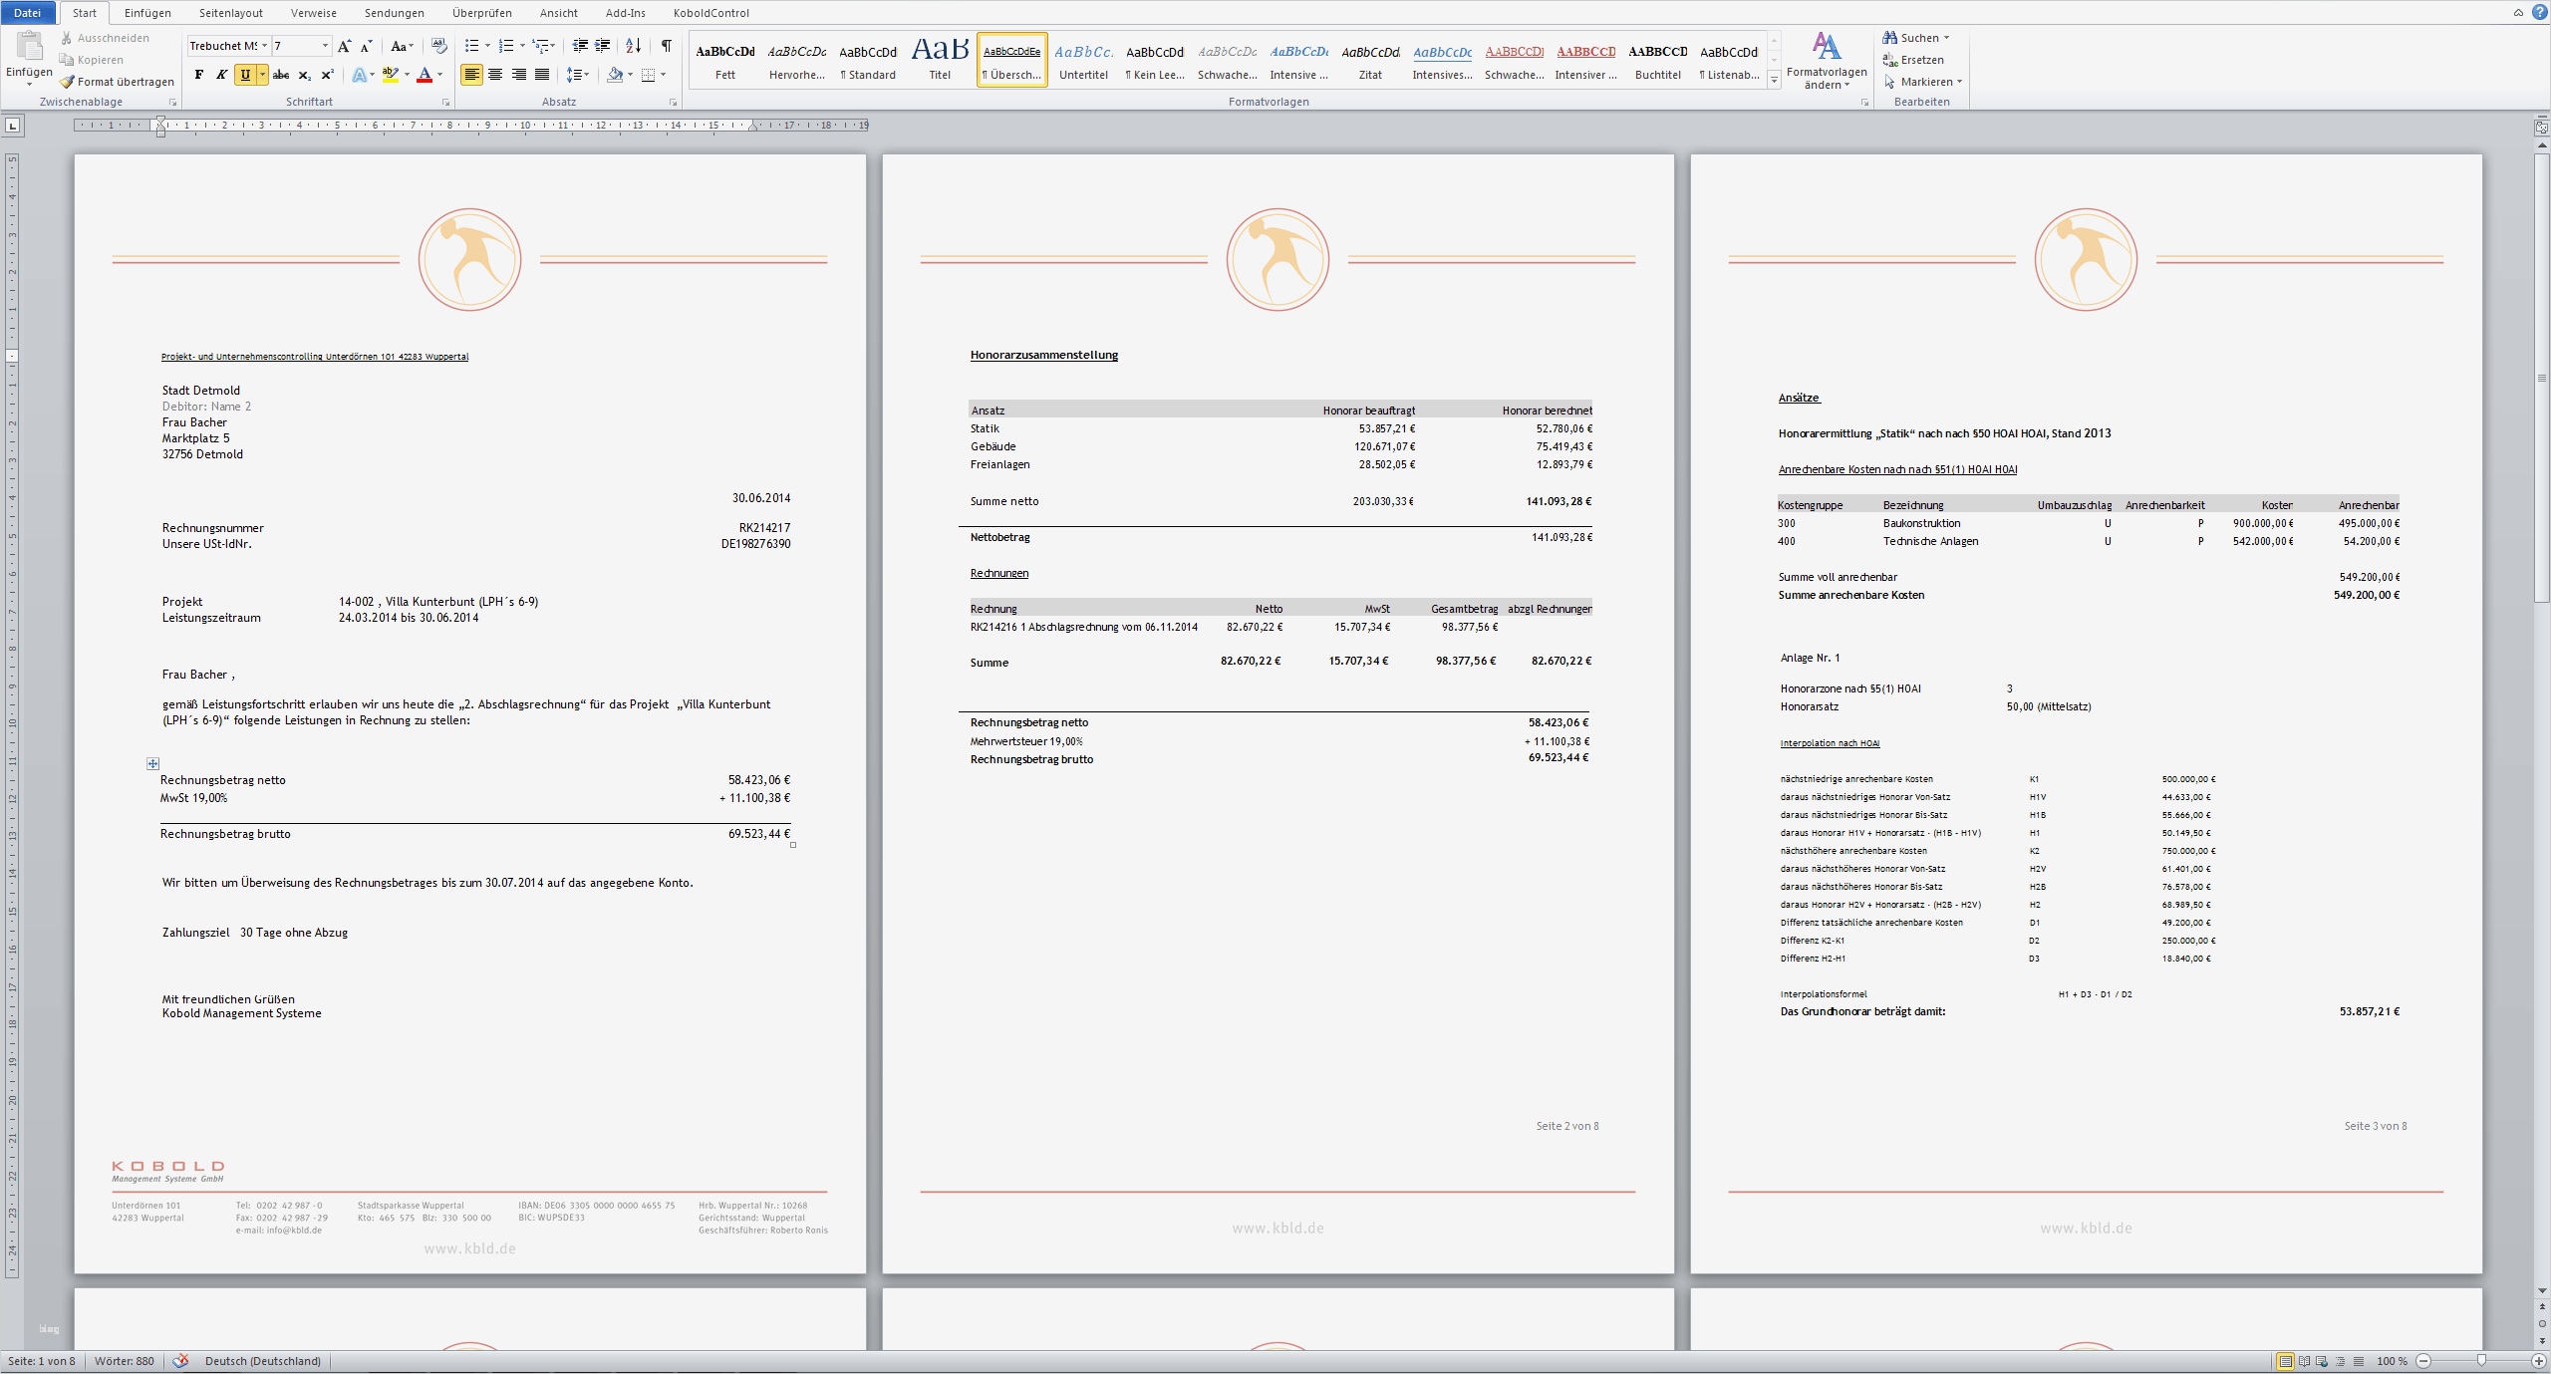Center align the paragraph text
This screenshot has width=2551, height=1374.
495,75
